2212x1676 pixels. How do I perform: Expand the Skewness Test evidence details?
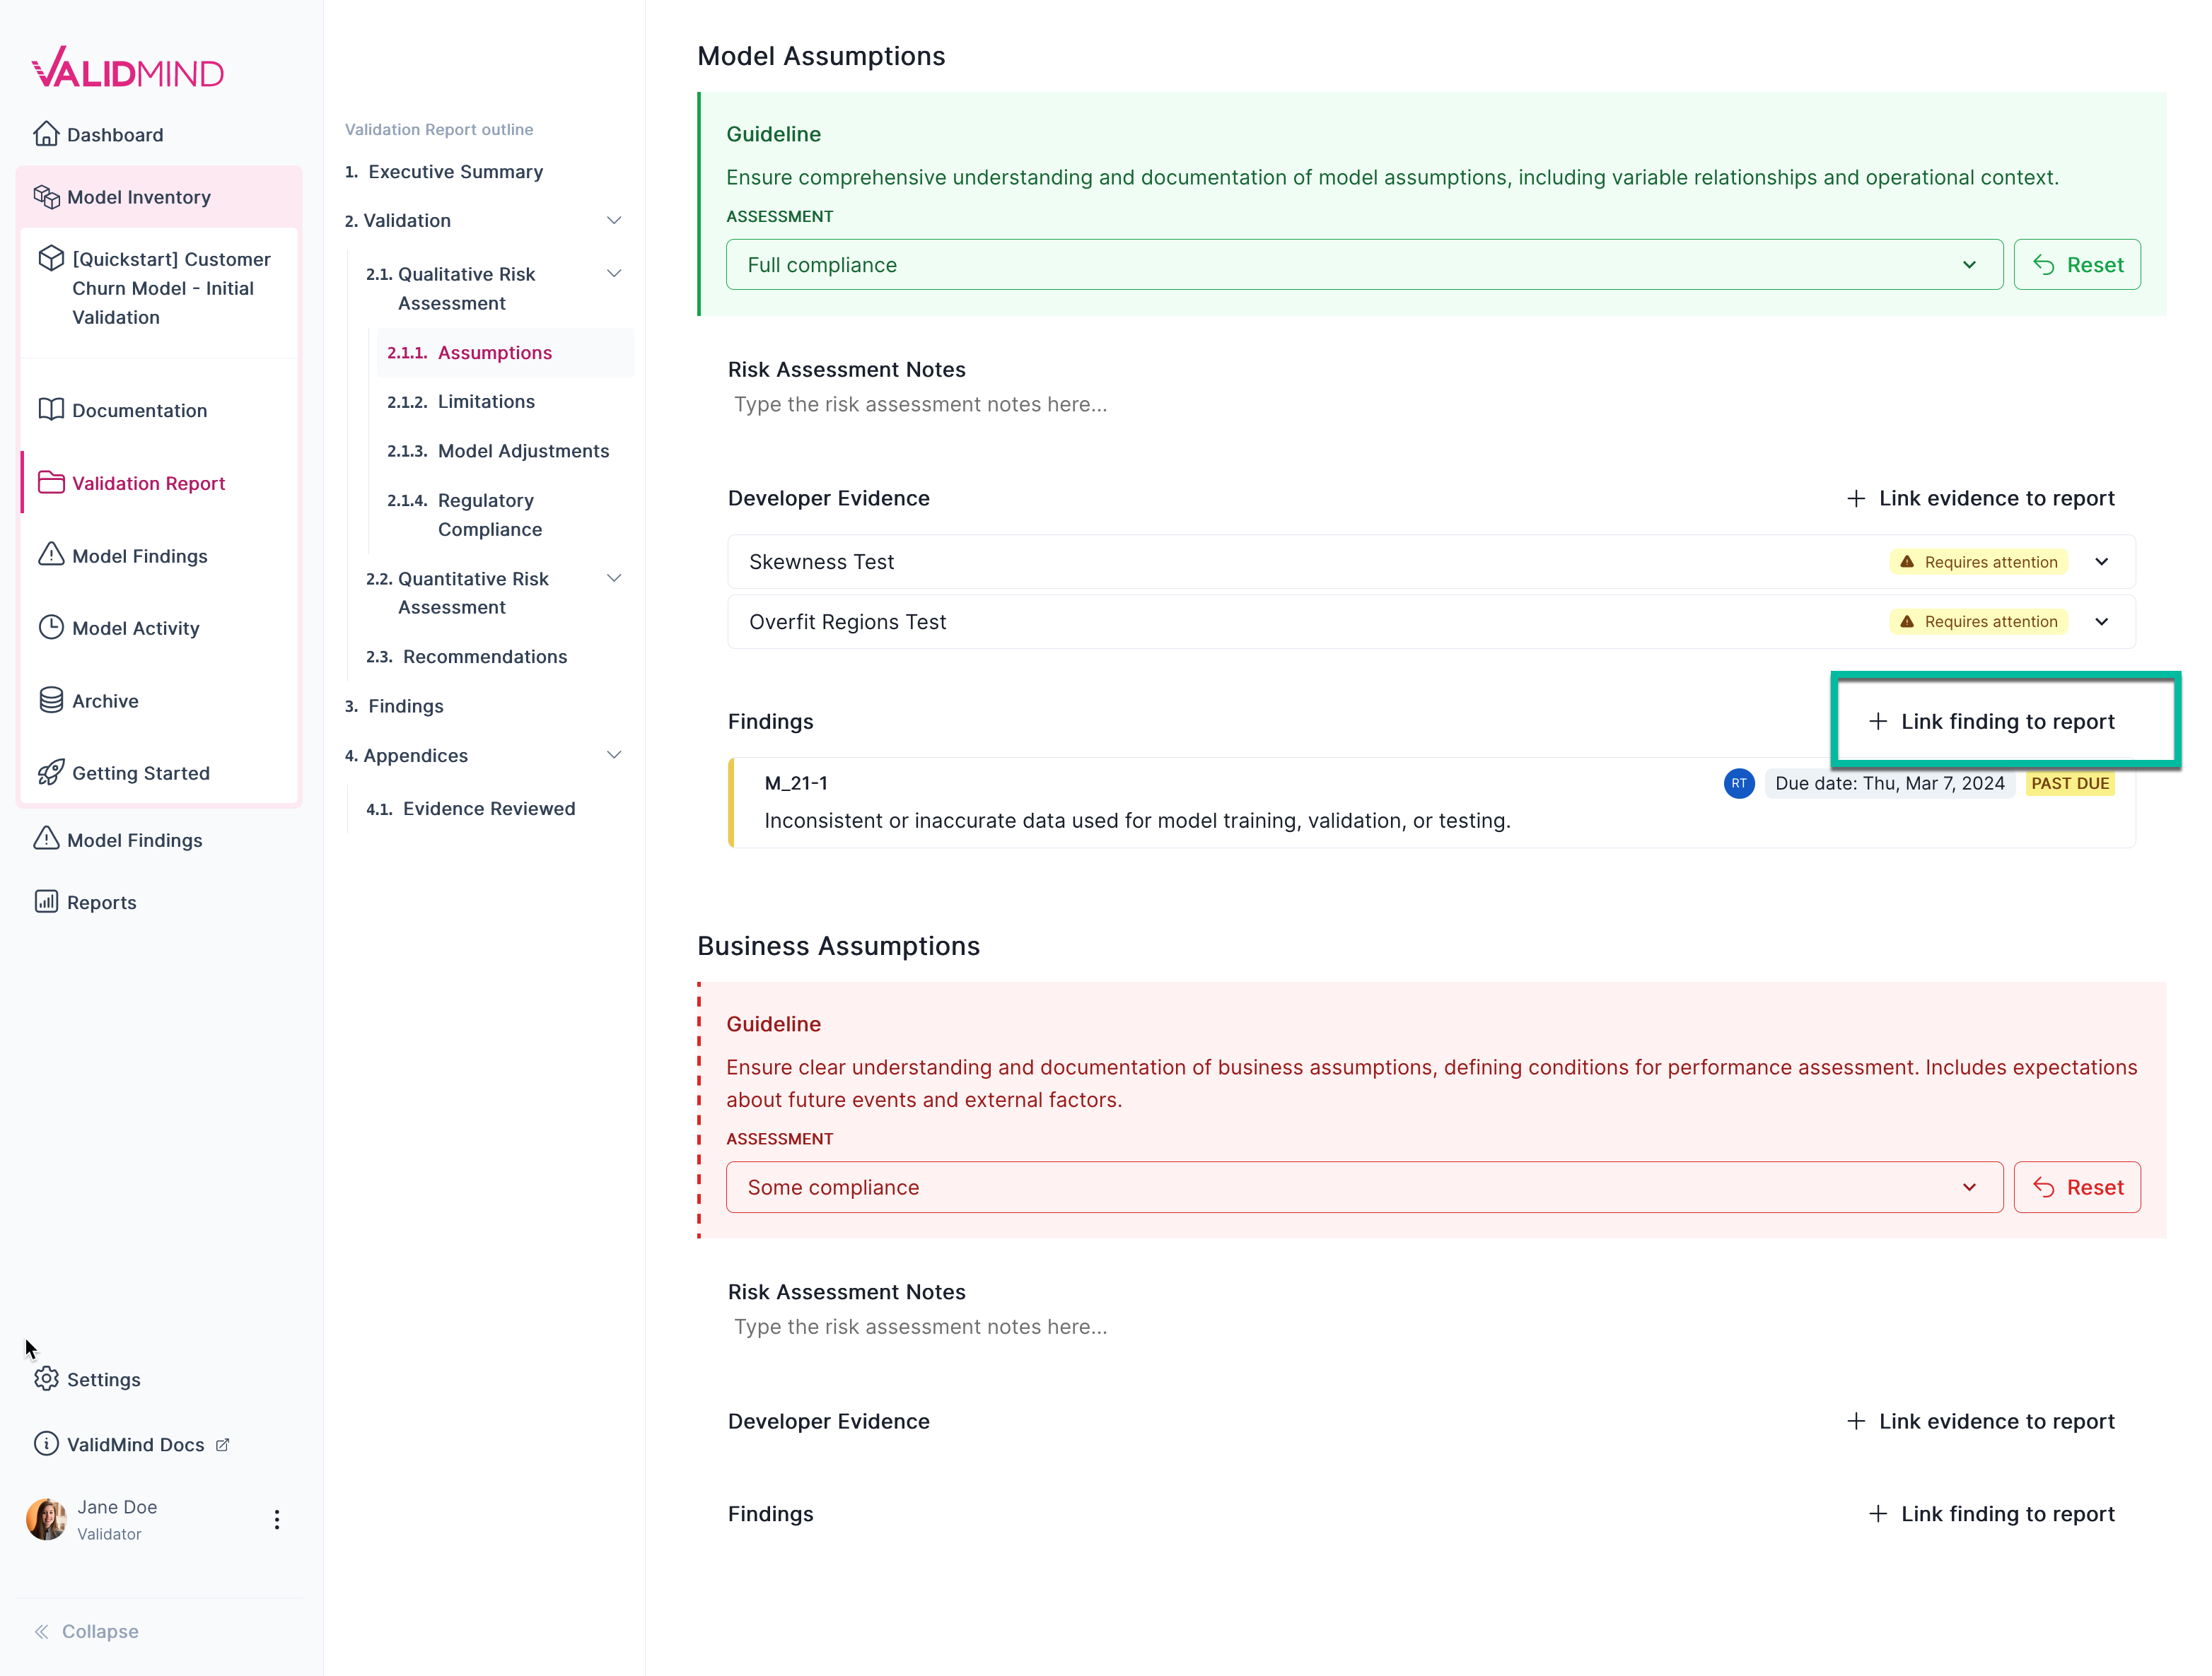(x=2101, y=561)
